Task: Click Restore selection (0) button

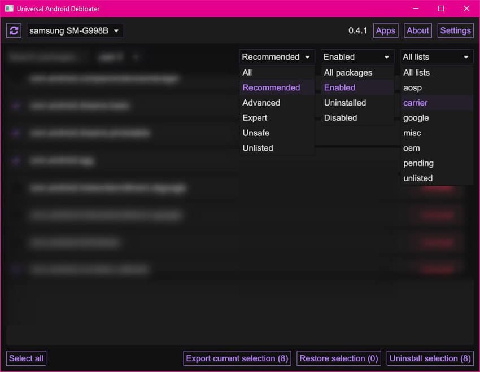Action: pyautogui.click(x=338, y=358)
